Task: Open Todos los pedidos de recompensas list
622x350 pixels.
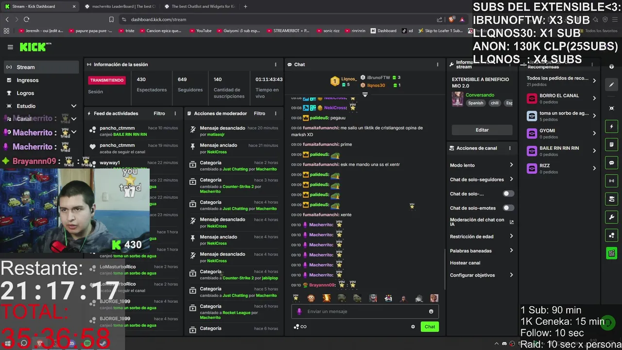Action: tap(561, 81)
